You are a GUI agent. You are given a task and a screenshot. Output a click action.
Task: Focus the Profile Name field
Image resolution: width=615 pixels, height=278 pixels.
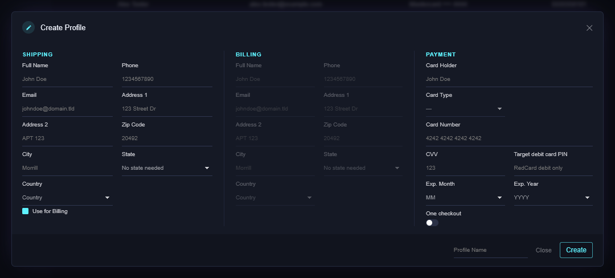[491, 250]
